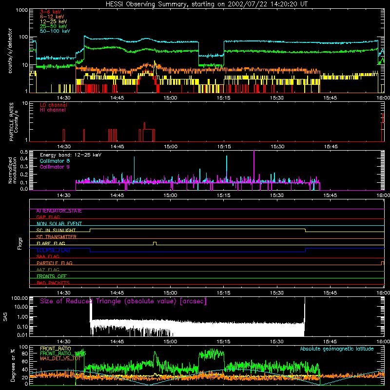390x390 pixels.
Task: Click the GAP_FLAG label
Action: pyautogui.click(x=48, y=217)
